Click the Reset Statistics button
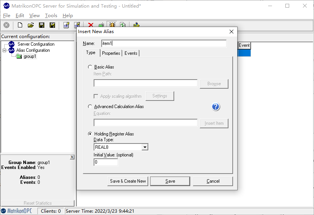314x215 pixels. (x=38, y=203)
